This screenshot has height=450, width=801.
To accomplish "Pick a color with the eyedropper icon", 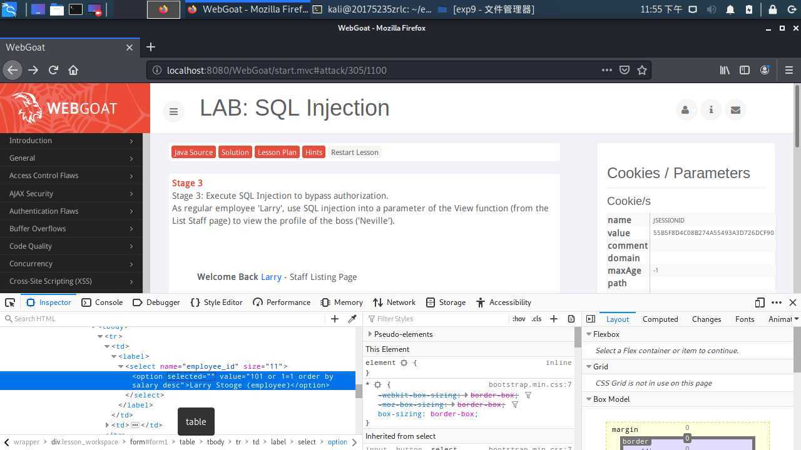I will point(352,319).
